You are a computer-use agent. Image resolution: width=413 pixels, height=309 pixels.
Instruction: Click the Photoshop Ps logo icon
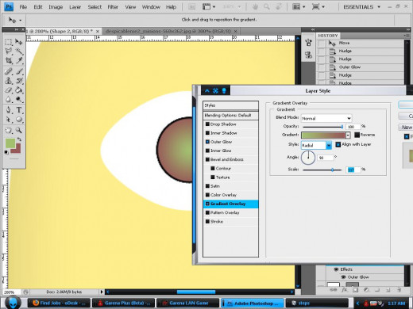[x=9, y=6]
